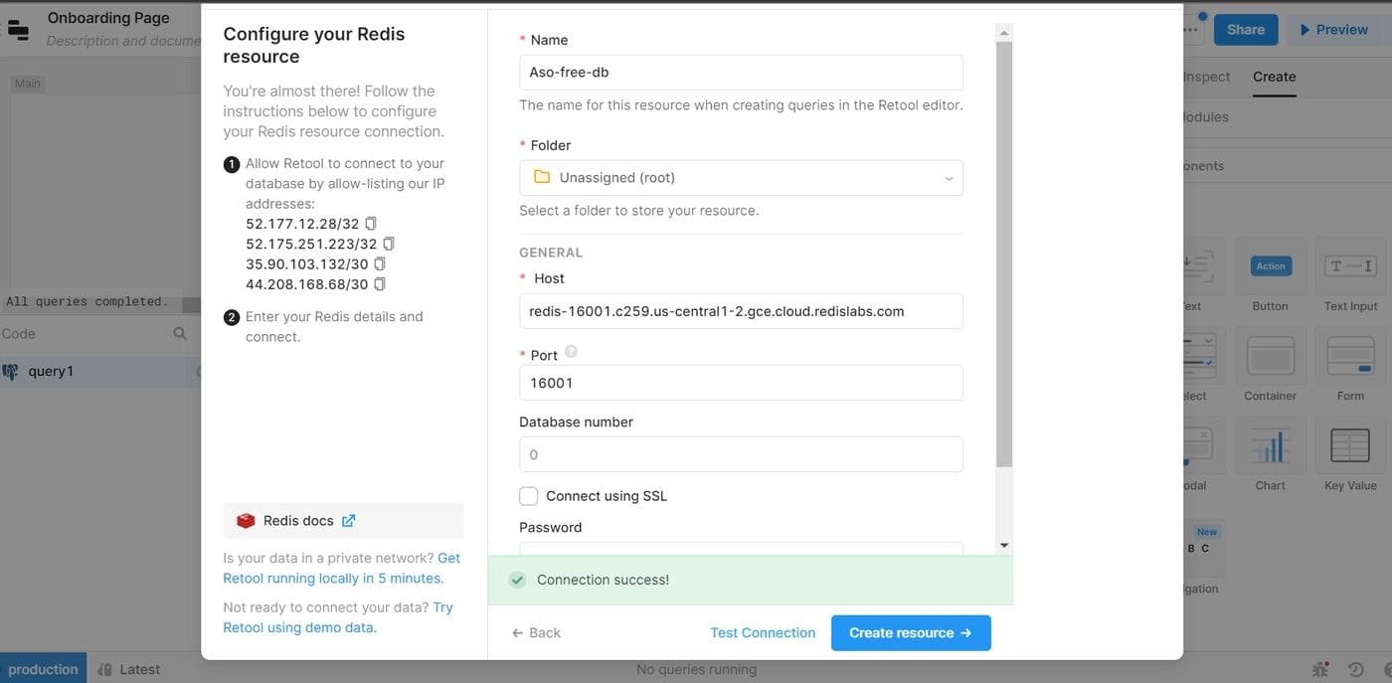Click the Host input field
The image size is (1392, 683).
741,311
